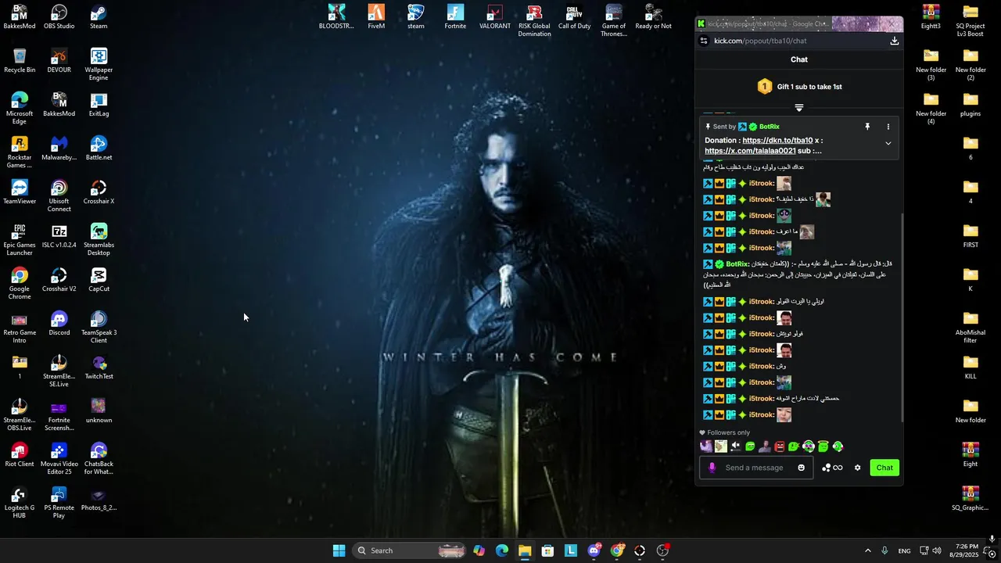Insert the angry red face emote
The image size is (1001, 563).
coord(779,446)
